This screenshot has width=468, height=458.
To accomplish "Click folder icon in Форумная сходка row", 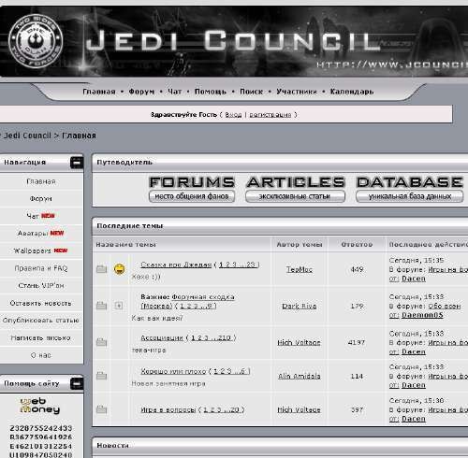I will [x=101, y=306].
